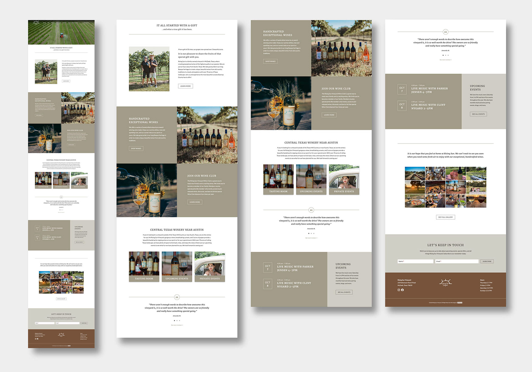Open the ABOUT item in the header navigation
532x372 pixels.
[x=44, y=23]
